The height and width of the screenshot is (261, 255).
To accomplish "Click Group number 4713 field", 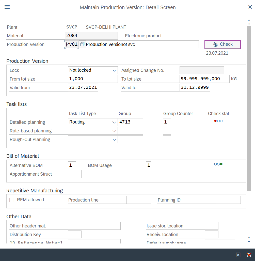I will [130, 122].
